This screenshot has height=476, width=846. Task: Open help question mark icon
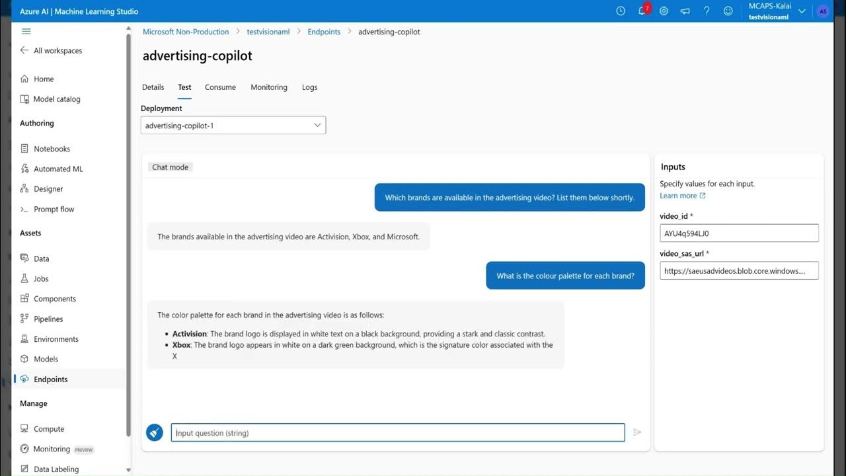tap(707, 11)
